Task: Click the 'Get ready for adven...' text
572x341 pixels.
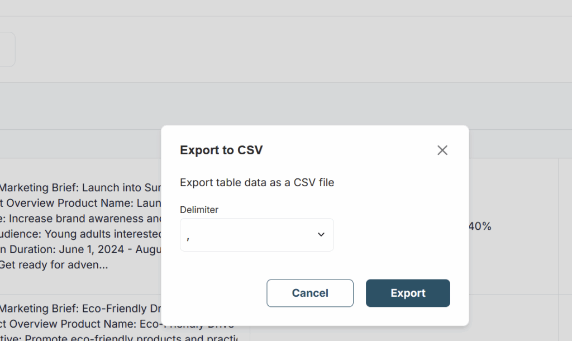Action: click(x=54, y=264)
